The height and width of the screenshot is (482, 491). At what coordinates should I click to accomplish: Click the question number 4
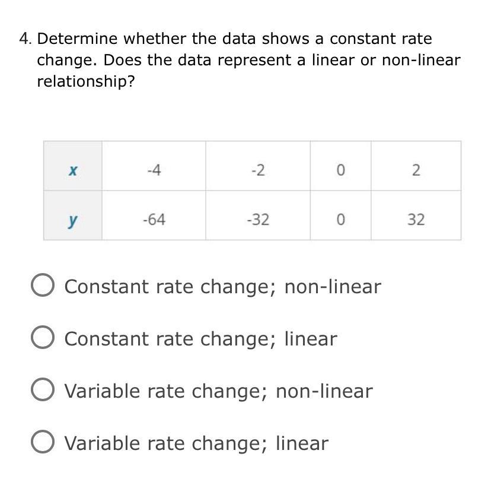pyautogui.click(x=25, y=39)
